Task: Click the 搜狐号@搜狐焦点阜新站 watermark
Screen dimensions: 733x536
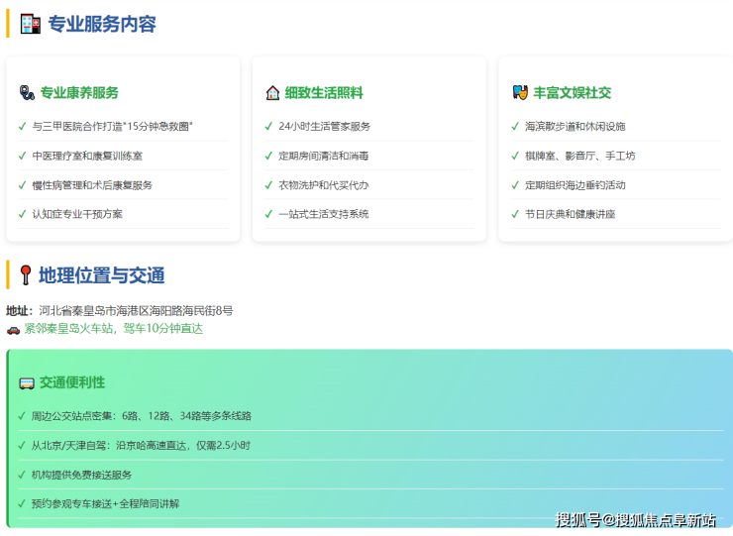Action: (635, 519)
